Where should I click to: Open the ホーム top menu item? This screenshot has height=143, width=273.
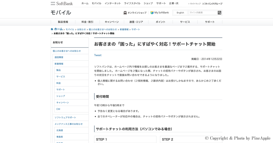[85, 3]
